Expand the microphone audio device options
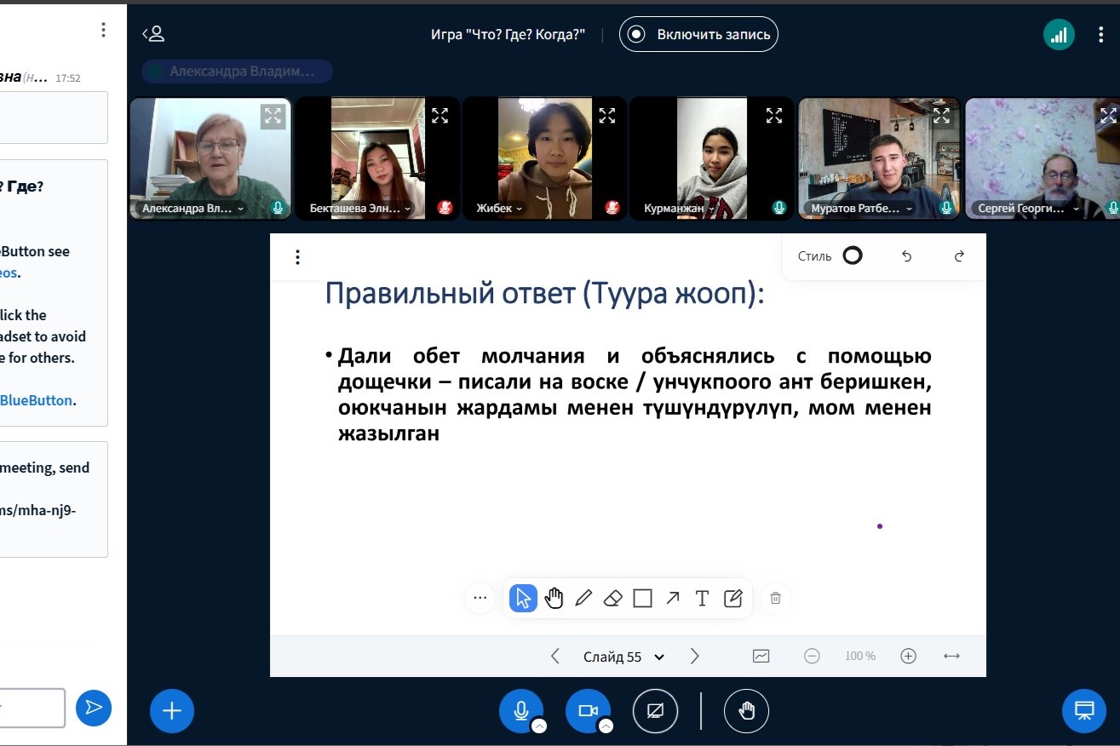This screenshot has width=1120, height=746. [x=539, y=726]
